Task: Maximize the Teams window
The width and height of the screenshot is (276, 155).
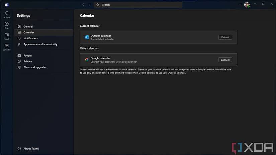Action: click(x=263, y=4)
